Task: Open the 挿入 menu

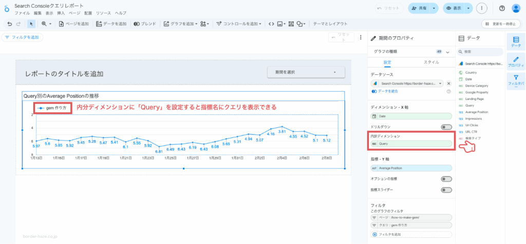Action: point(61,13)
